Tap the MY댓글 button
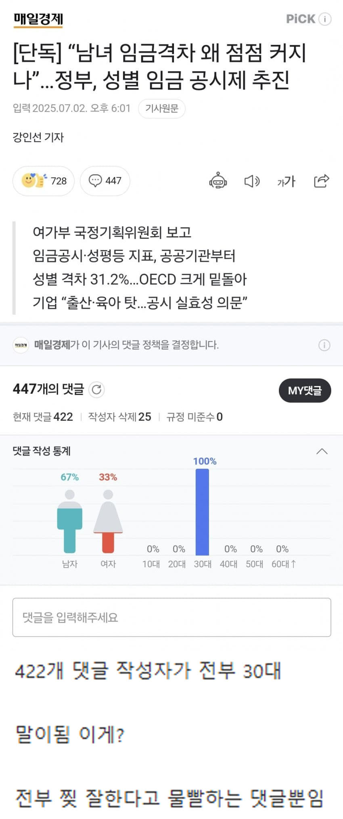The height and width of the screenshot is (819, 343). [x=305, y=391]
